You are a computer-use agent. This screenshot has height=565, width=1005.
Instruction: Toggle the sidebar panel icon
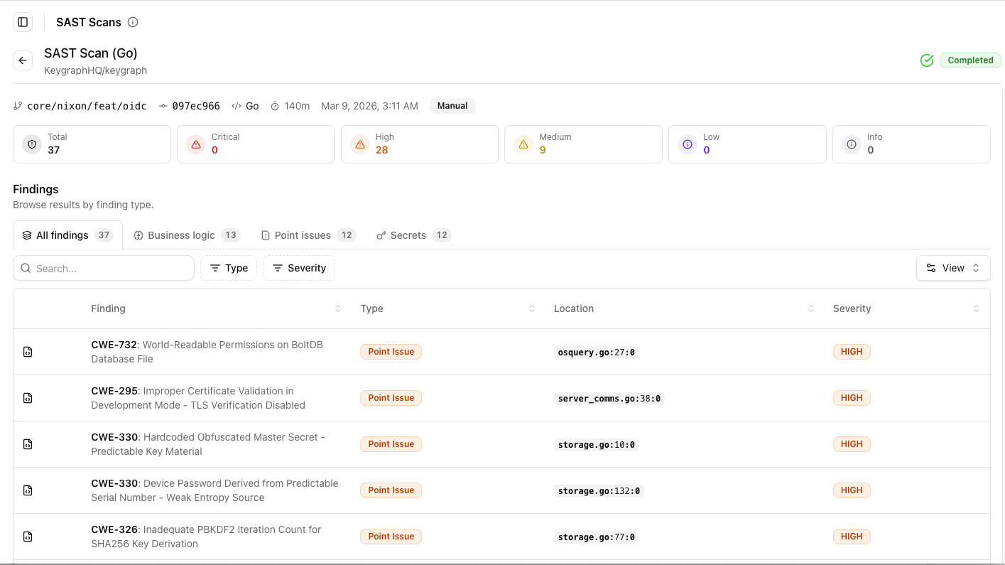coord(23,22)
